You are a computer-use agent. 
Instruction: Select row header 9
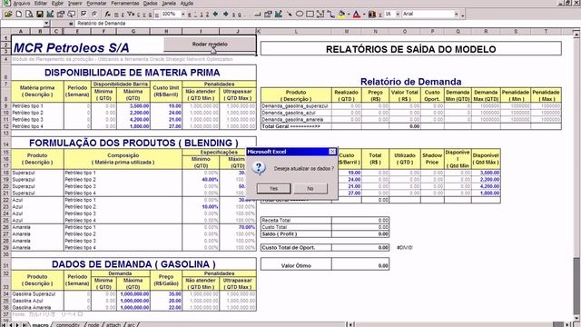click(6, 106)
